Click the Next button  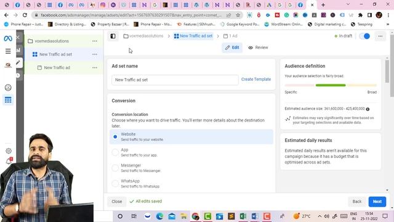tap(377, 202)
